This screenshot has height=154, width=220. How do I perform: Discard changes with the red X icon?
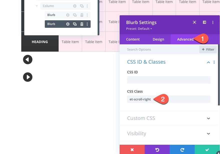[132, 150]
